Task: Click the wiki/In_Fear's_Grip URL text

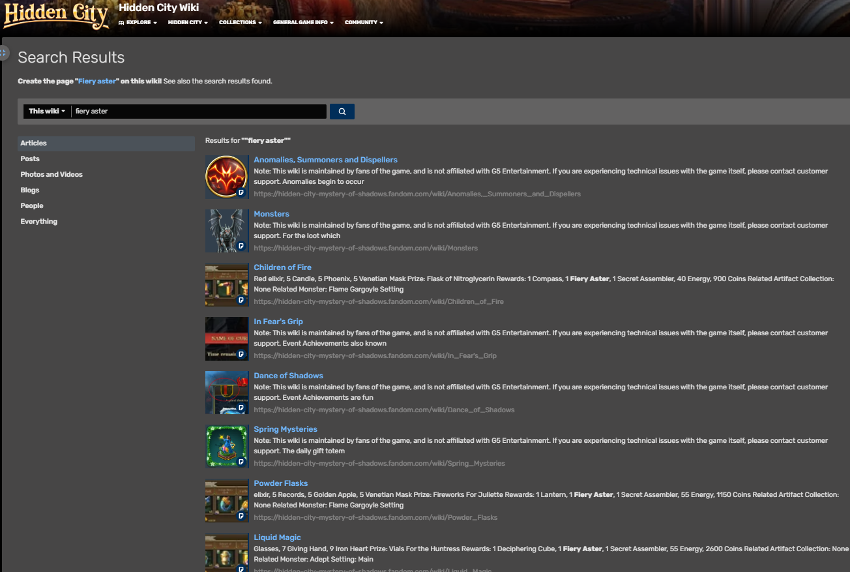Action: 375,356
